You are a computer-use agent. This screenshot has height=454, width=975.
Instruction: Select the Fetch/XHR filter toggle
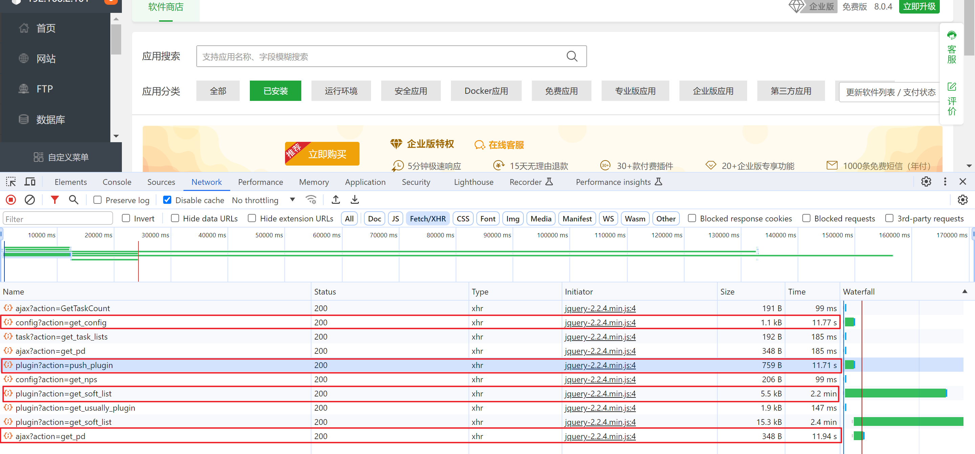coord(428,218)
